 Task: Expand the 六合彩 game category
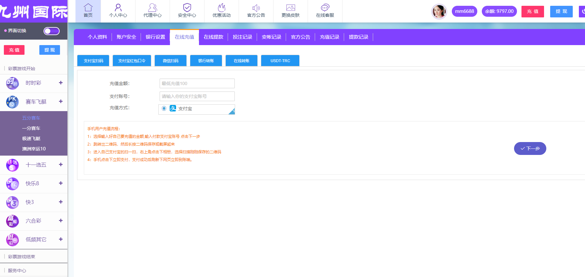point(61,221)
